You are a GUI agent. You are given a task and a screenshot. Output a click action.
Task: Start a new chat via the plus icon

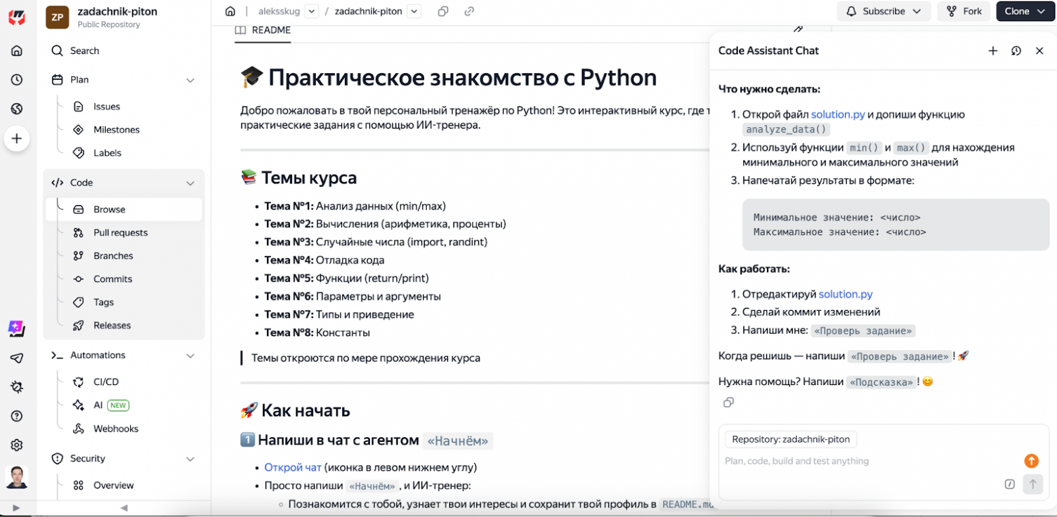point(993,50)
